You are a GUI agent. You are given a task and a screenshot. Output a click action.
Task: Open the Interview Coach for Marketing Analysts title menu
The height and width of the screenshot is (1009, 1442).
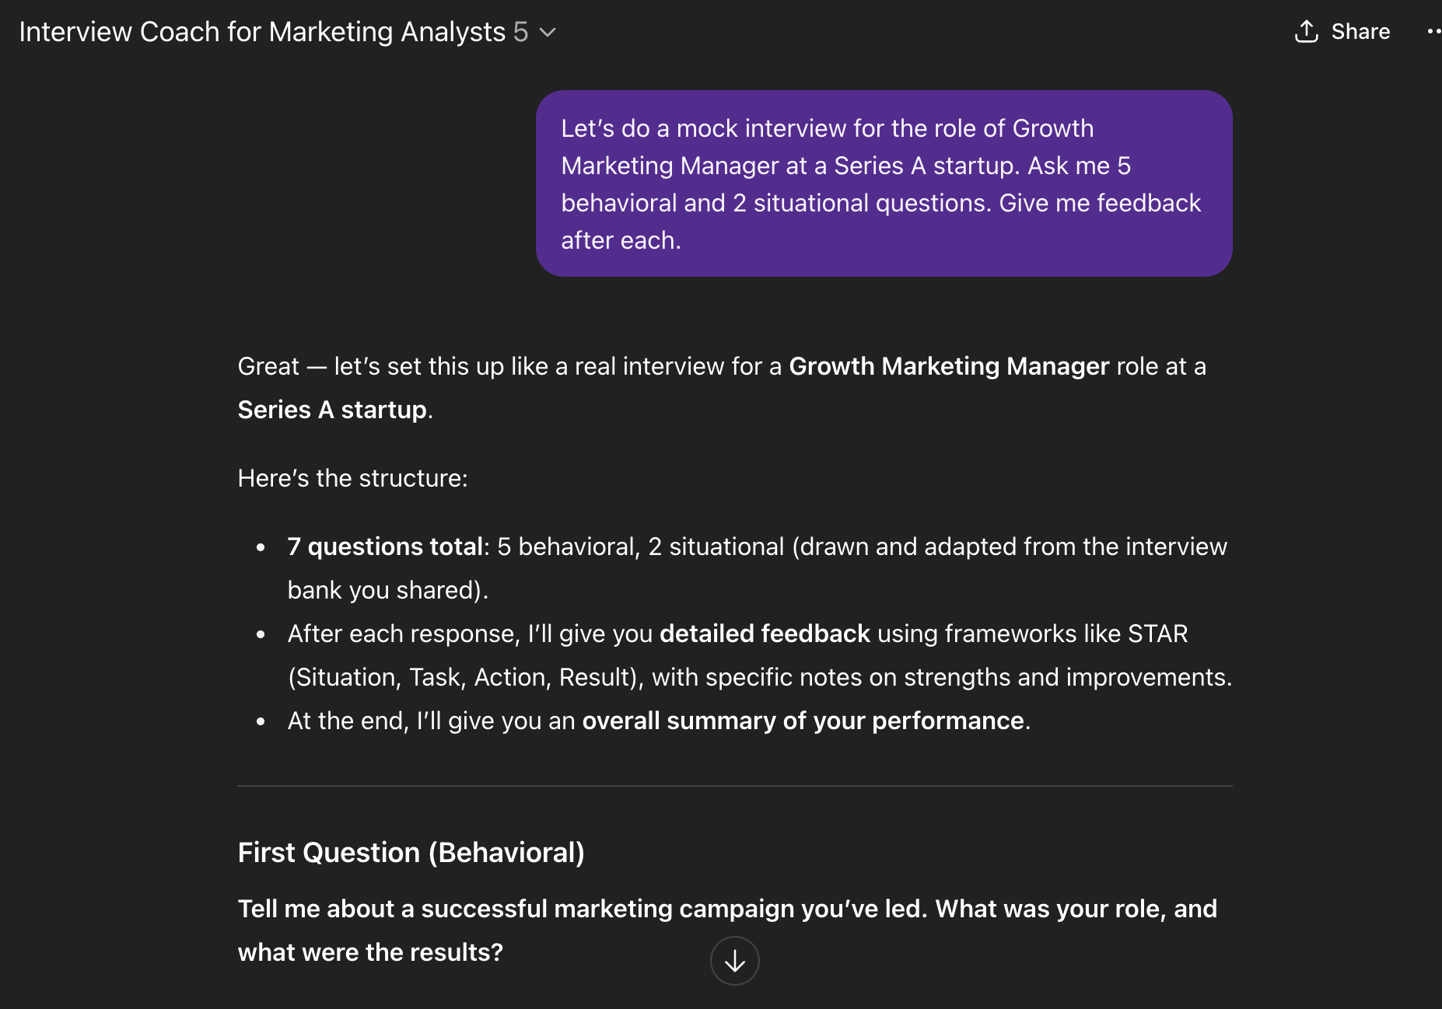point(262,32)
